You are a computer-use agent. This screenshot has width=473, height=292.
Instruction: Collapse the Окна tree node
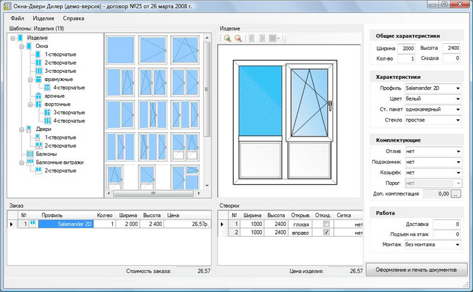22,47
